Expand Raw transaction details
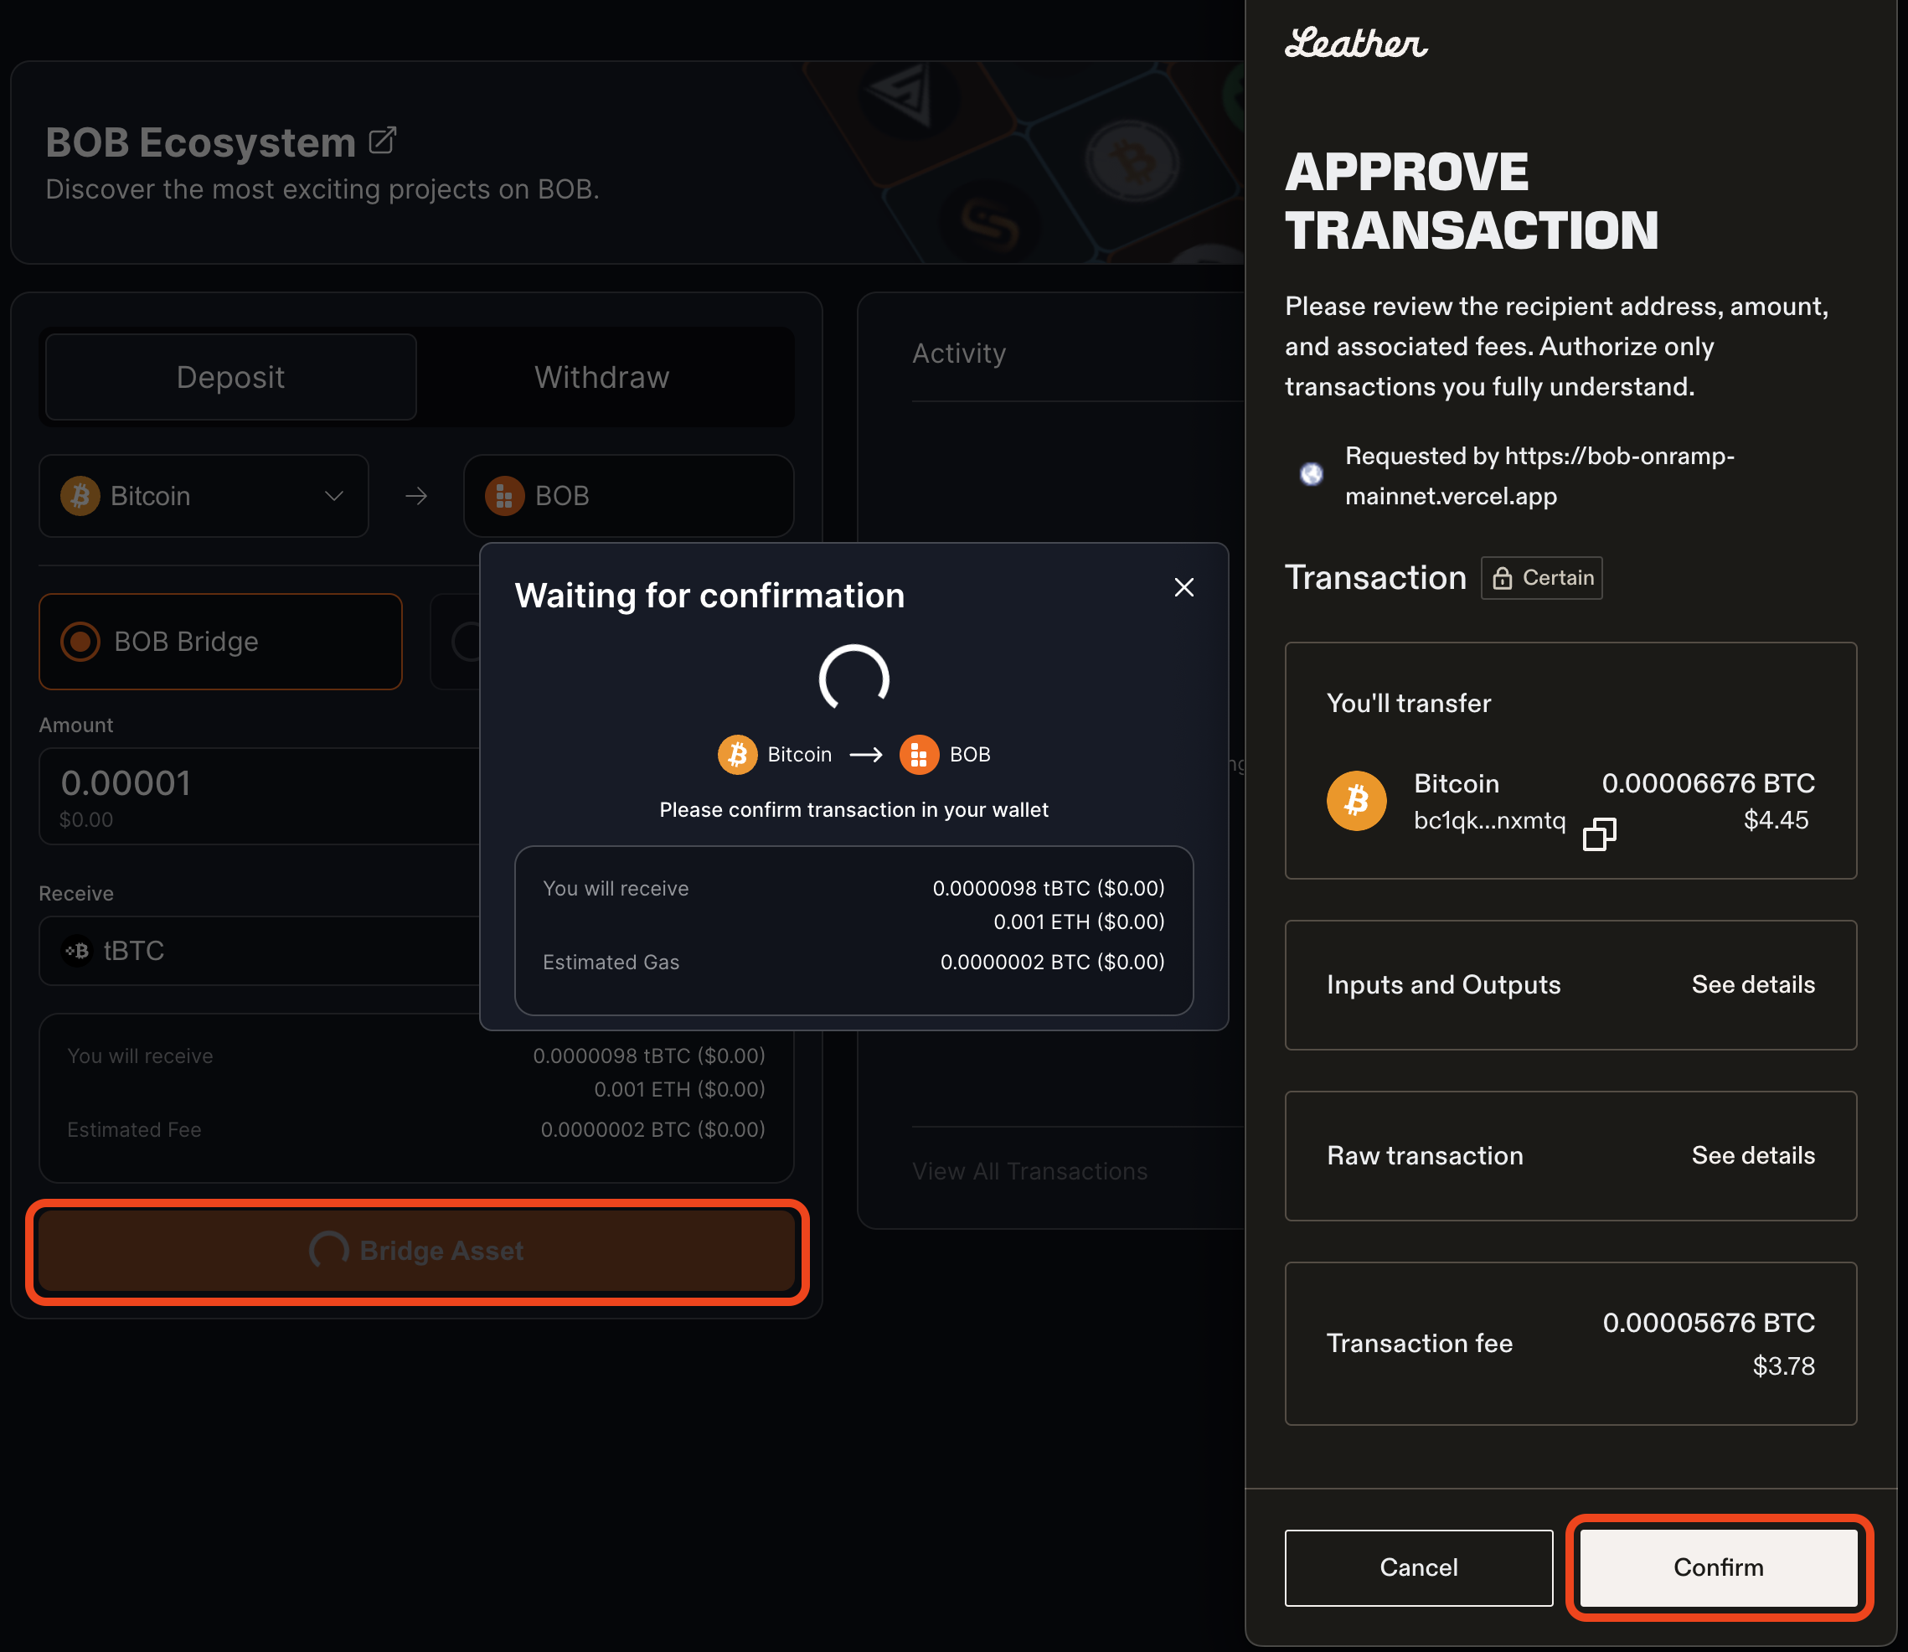Screen dimensions: 1908x1652 tap(1752, 1155)
